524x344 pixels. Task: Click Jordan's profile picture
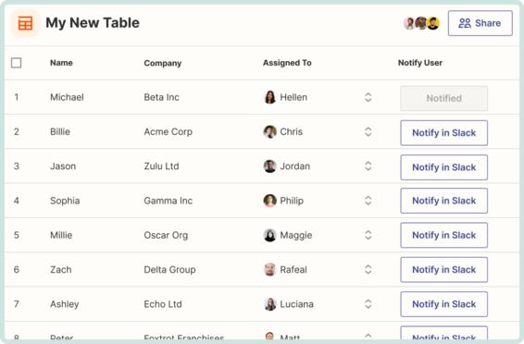pos(269,166)
